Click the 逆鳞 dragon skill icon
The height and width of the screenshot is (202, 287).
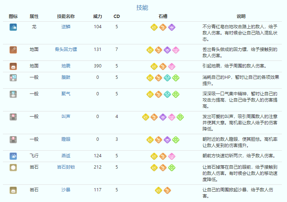(x=13, y=27)
